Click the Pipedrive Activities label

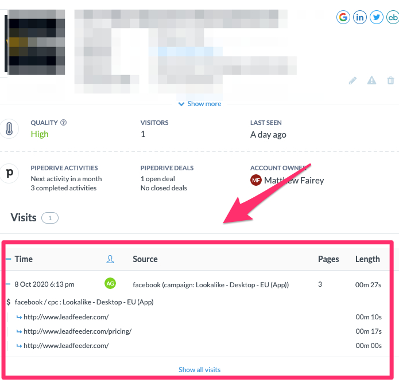(x=64, y=168)
